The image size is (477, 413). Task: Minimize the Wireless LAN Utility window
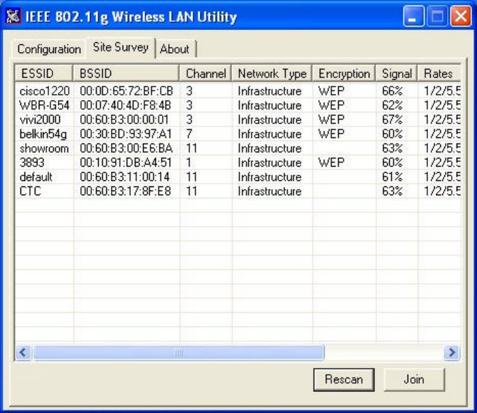tap(414, 16)
